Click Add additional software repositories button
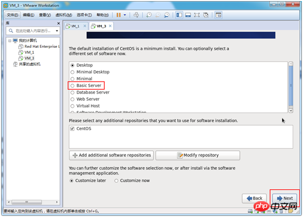303x217 pixels. click(111, 155)
